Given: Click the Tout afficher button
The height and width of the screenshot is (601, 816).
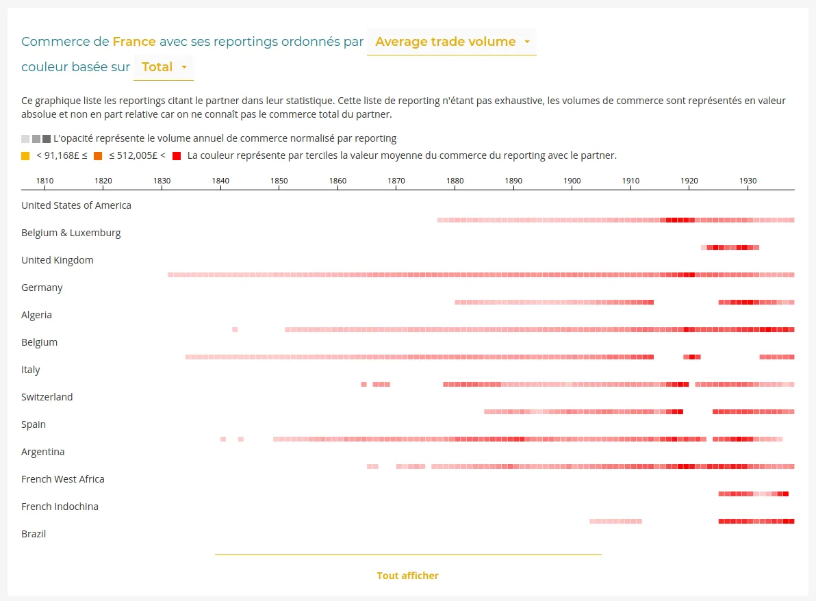Looking at the screenshot, I should click(x=407, y=576).
